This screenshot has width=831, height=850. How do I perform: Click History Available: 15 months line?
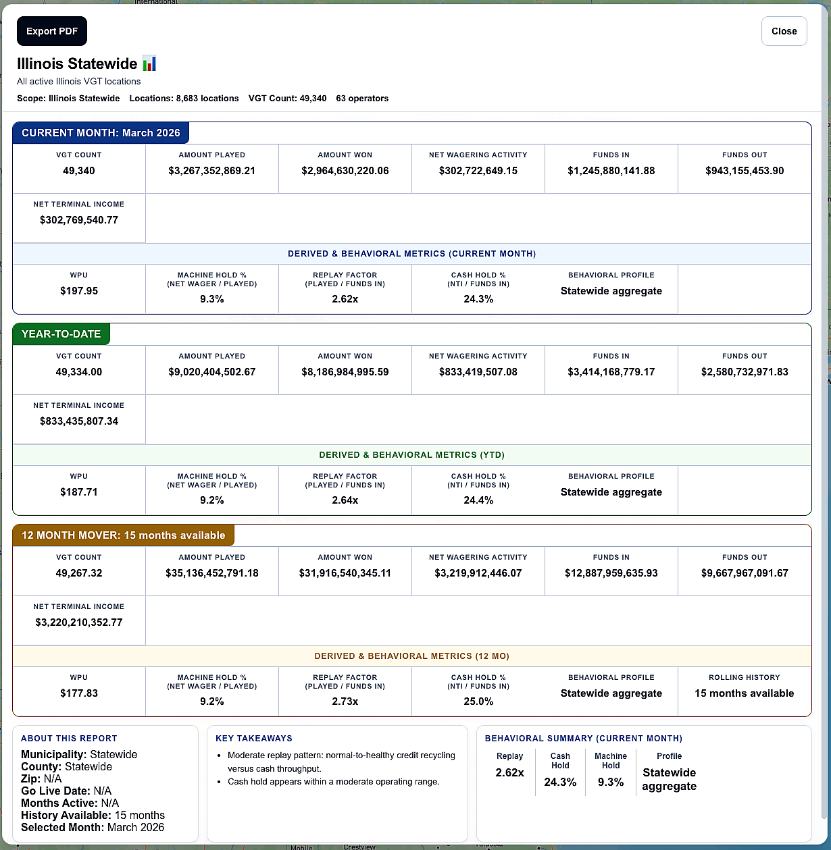93,815
